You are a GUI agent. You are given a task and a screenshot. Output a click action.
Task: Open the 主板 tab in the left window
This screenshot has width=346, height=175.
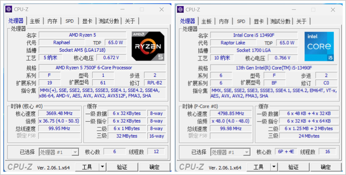tap(35, 21)
